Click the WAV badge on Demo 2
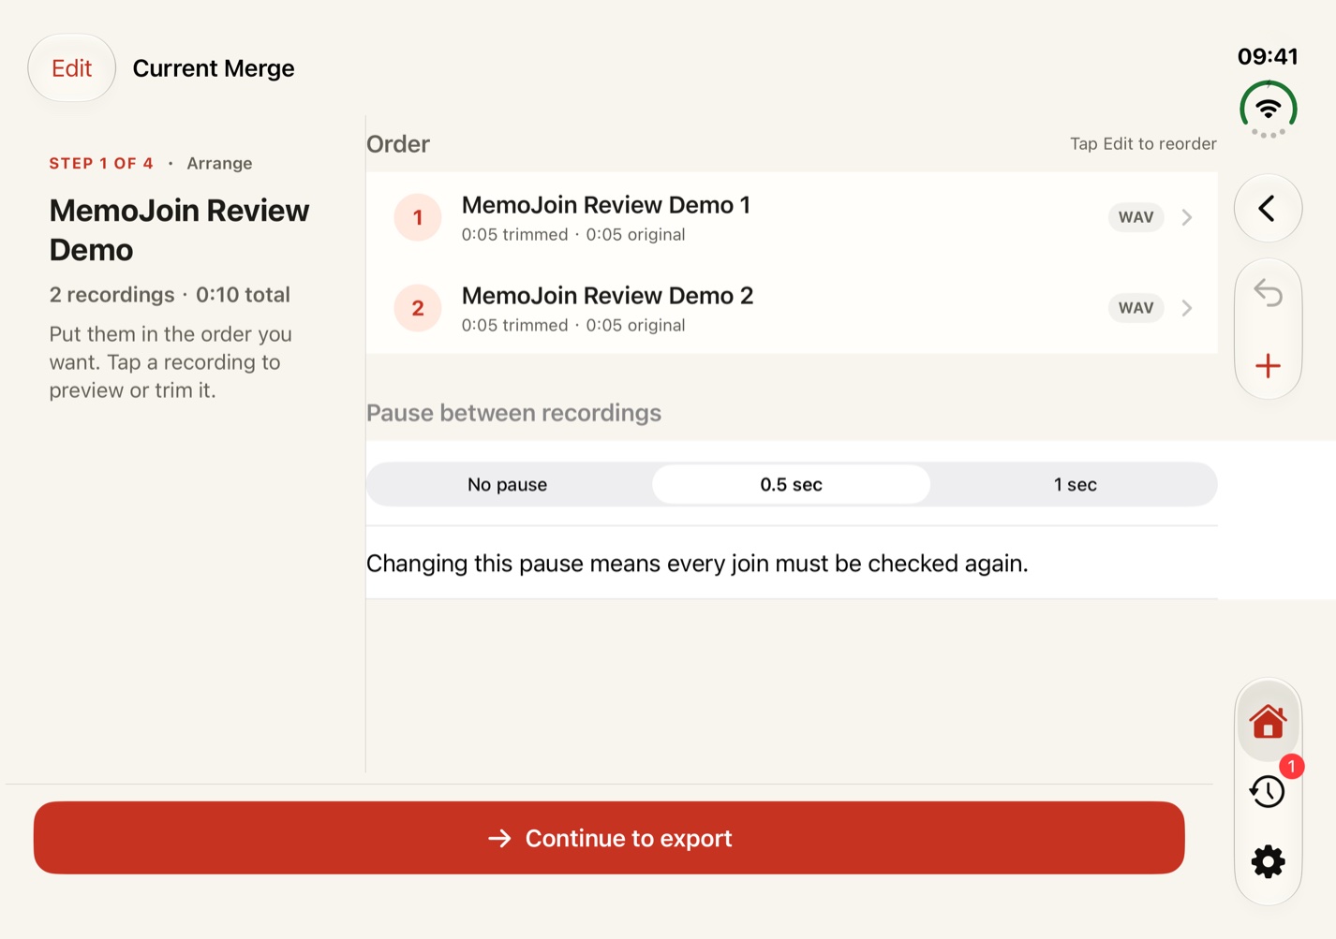This screenshot has height=939, width=1336. coord(1136,308)
